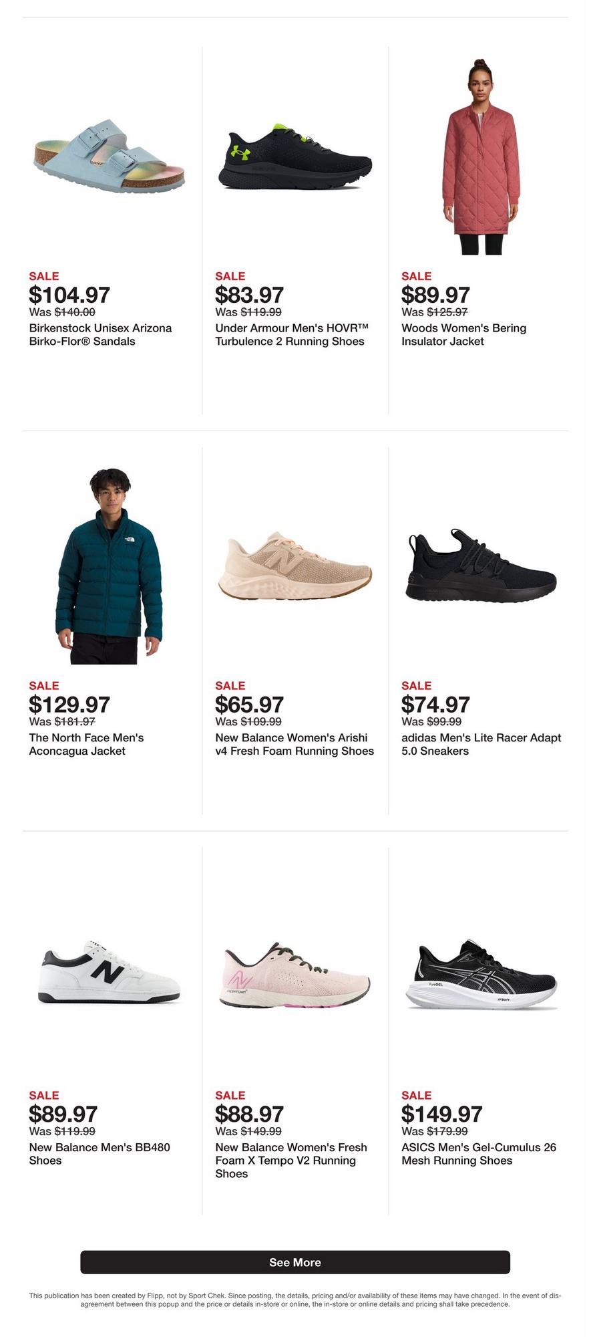Select the Under Armour Men's HOVR Turbulence title
The width and height of the screenshot is (591, 1337).
click(292, 335)
